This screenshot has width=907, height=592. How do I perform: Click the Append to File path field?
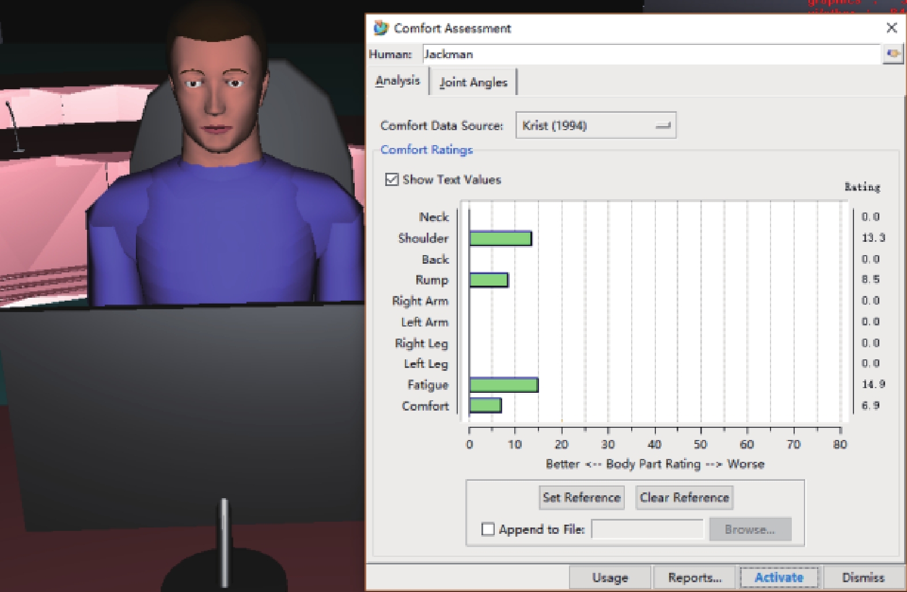pyautogui.click(x=647, y=529)
